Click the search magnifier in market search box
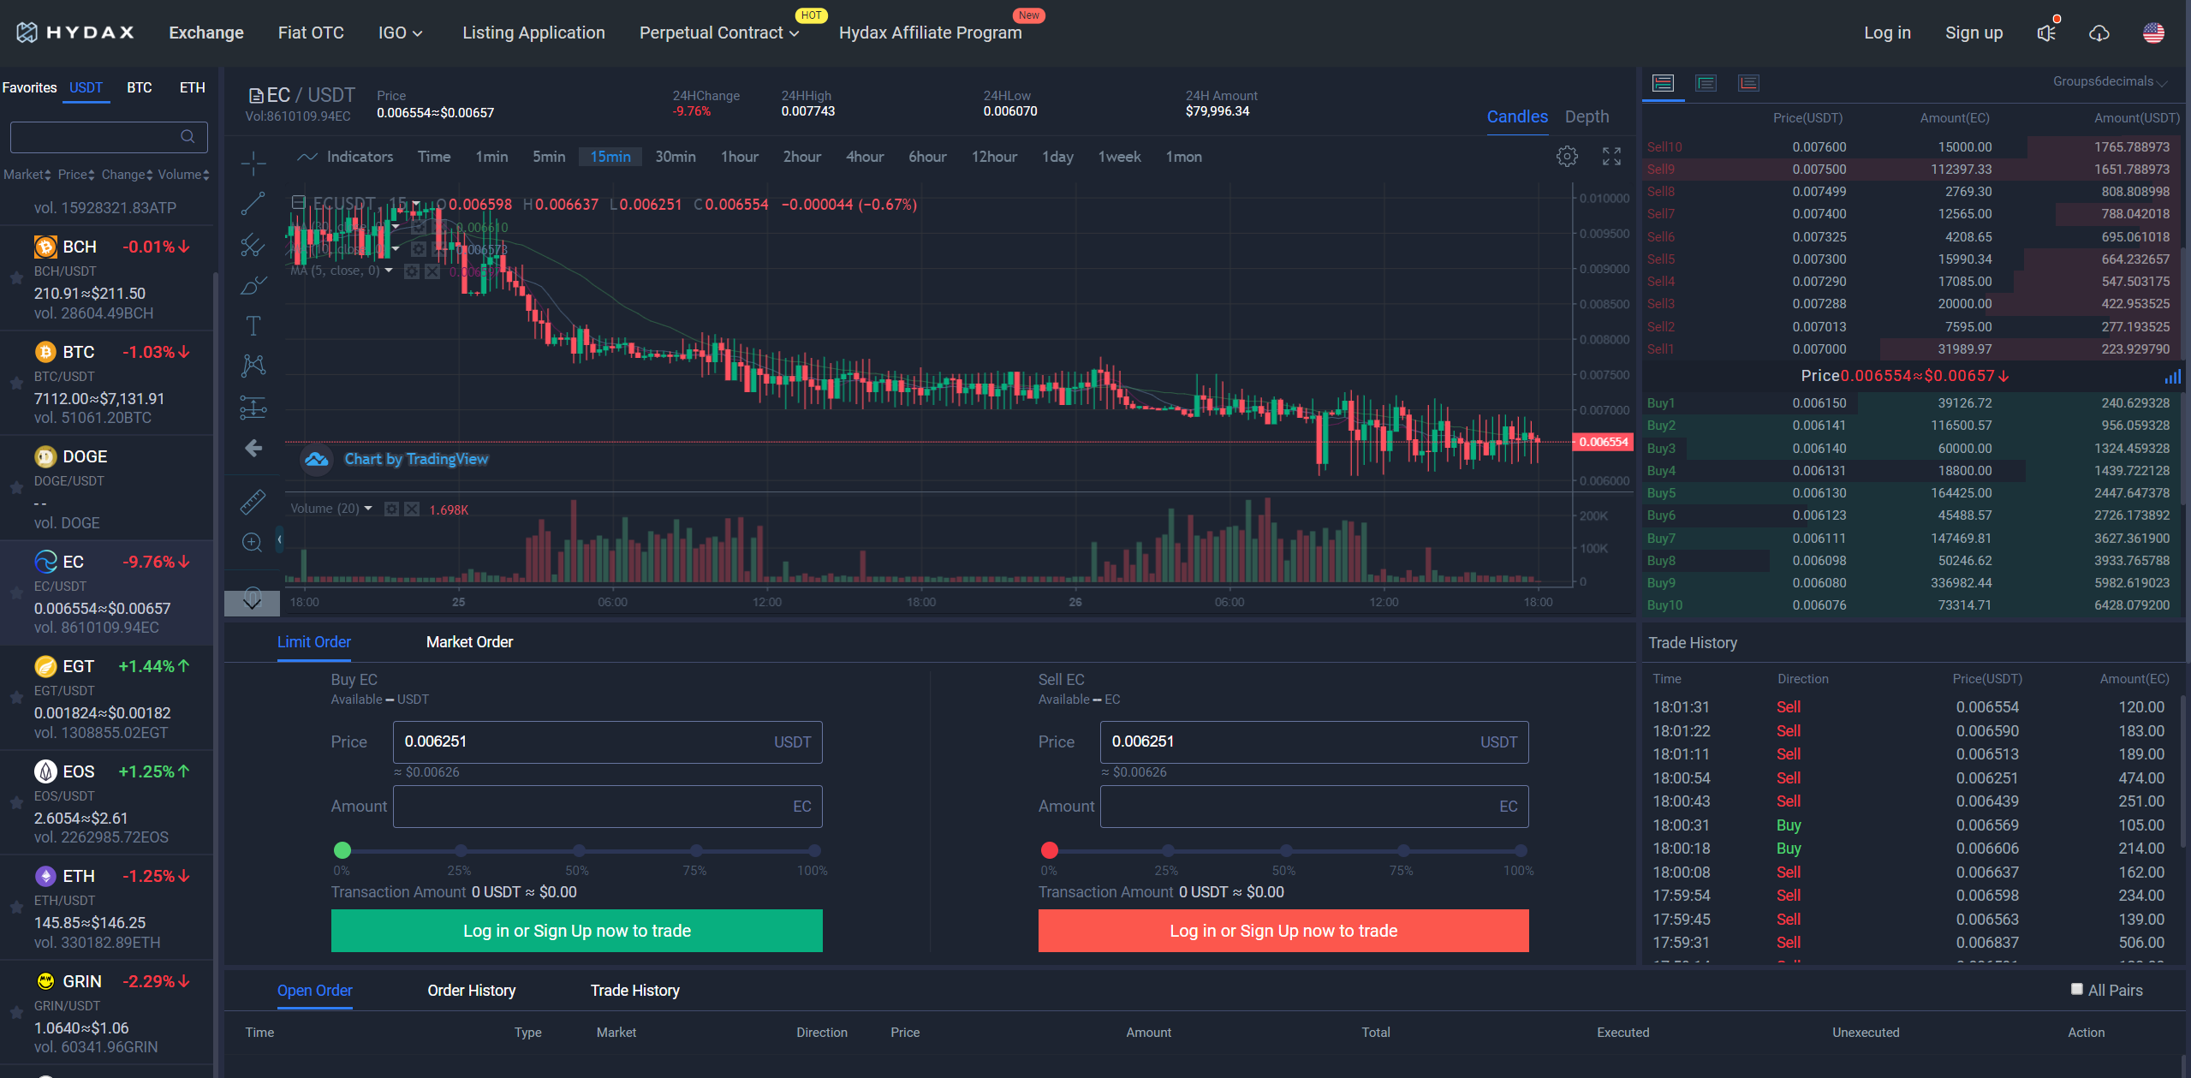Screen dimensions: 2191x1078 tap(188, 136)
